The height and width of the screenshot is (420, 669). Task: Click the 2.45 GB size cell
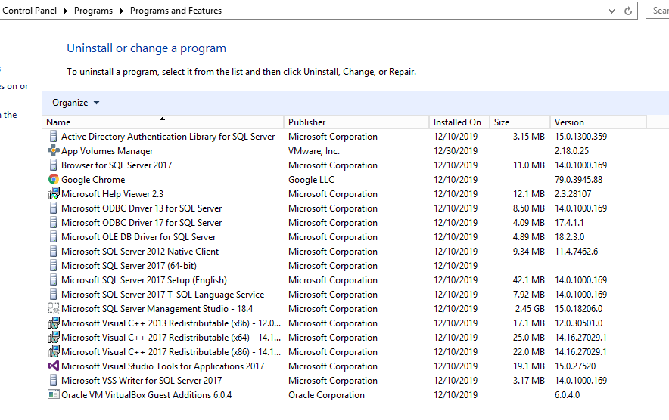click(x=530, y=308)
